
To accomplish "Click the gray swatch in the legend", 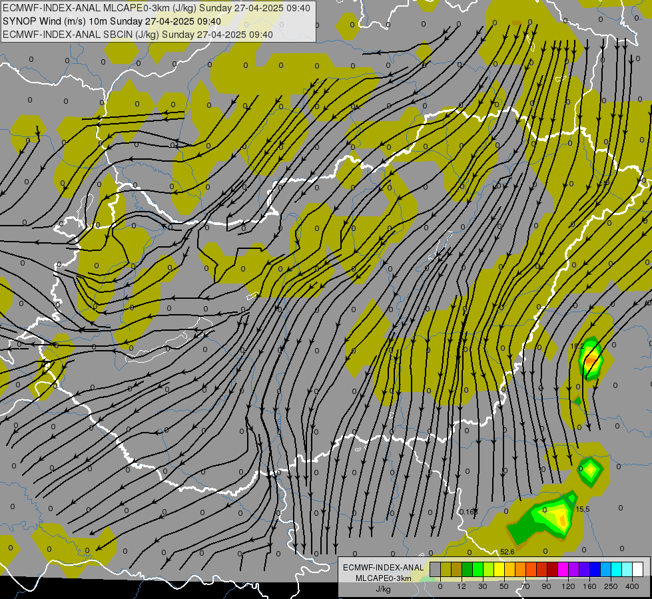I will (x=436, y=569).
